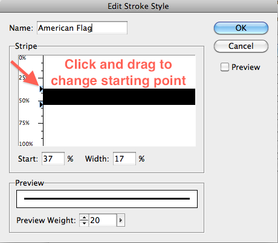
Task: Click the 50% mark on stripe ruler
Action: point(24,101)
